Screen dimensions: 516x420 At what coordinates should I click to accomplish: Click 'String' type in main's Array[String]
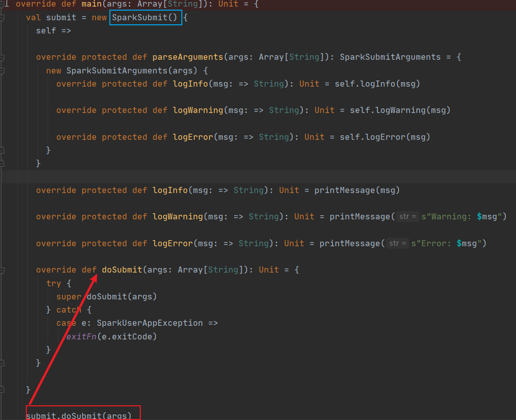(x=183, y=4)
